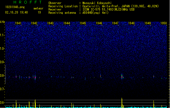Click the meteor echo between 1949 and 1950
The width and height of the screenshot is (170, 108).
click(x=154, y=76)
